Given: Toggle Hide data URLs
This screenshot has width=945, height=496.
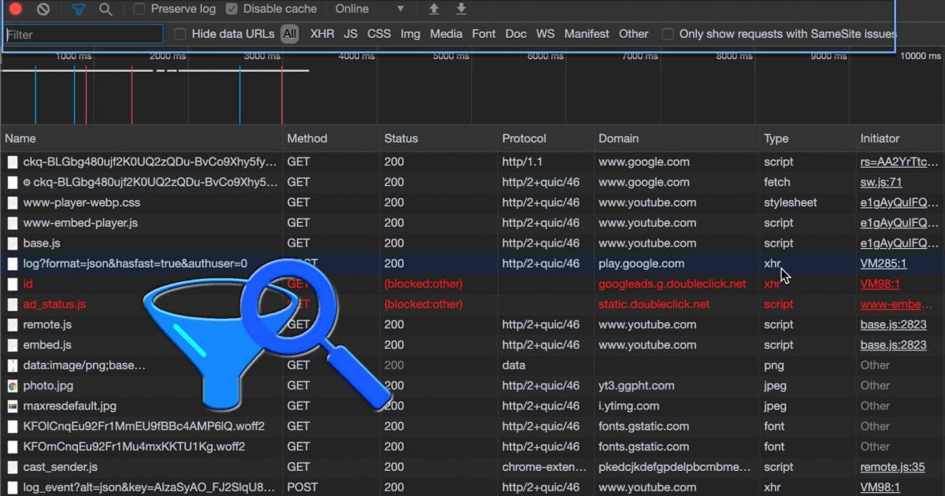Looking at the screenshot, I should click(181, 34).
